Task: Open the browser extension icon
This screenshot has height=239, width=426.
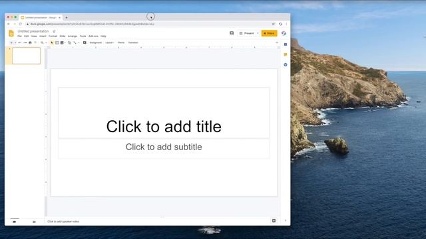Action: click(x=281, y=24)
